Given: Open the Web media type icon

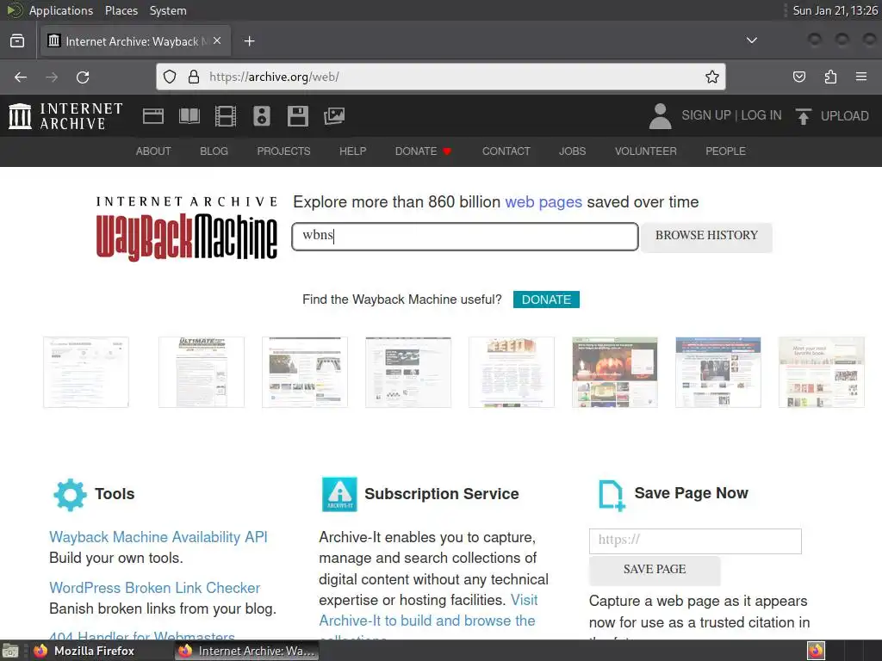Looking at the screenshot, I should 153,116.
